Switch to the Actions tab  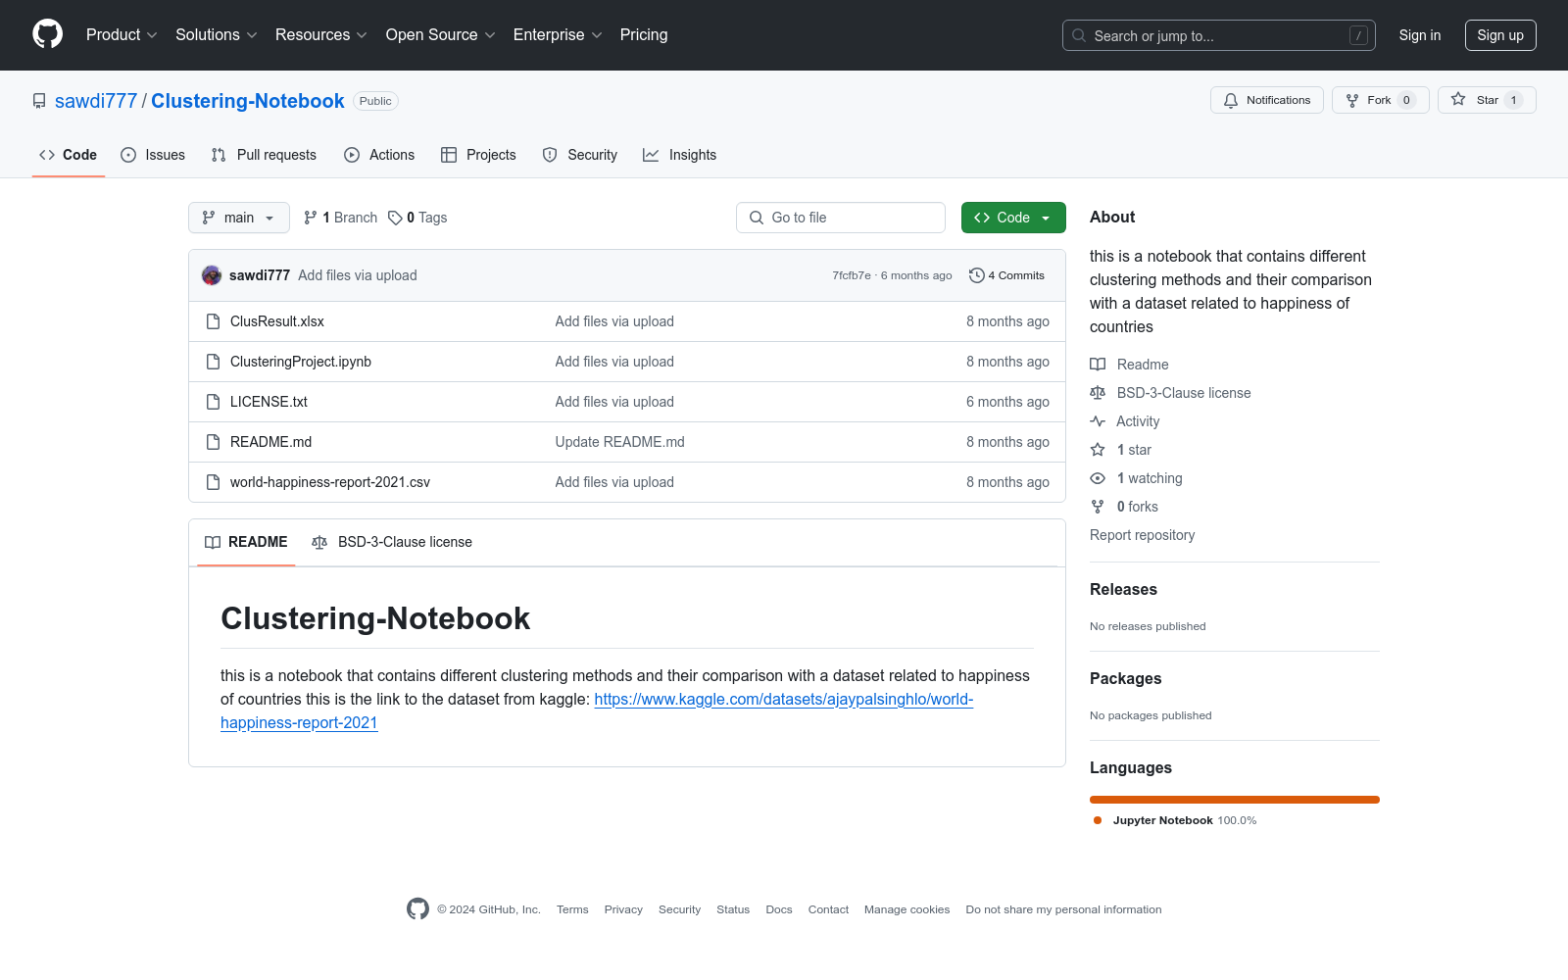tap(379, 155)
